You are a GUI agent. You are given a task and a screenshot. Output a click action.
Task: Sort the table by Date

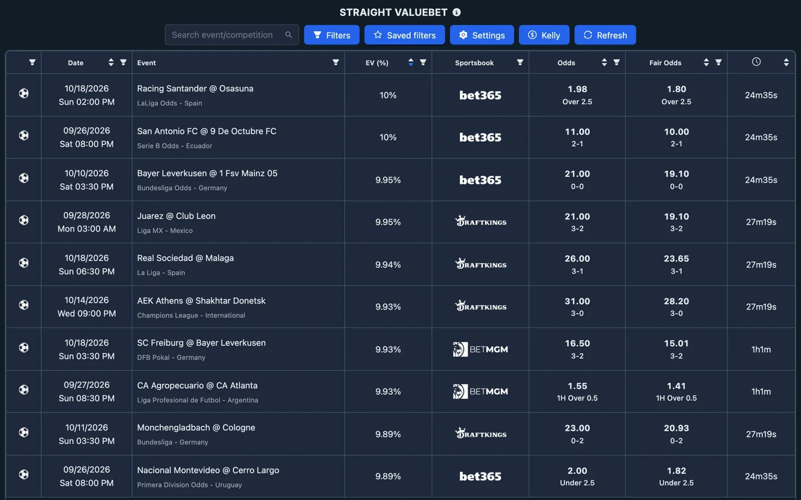tap(111, 62)
